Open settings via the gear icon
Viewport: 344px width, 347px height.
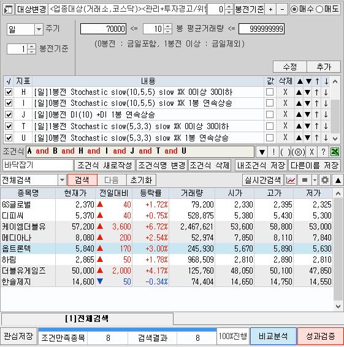[325, 180]
